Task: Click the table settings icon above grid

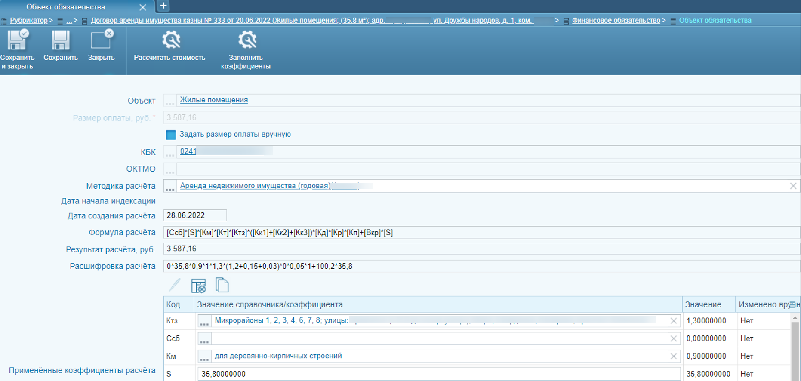Action: pyautogui.click(x=198, y=286)
